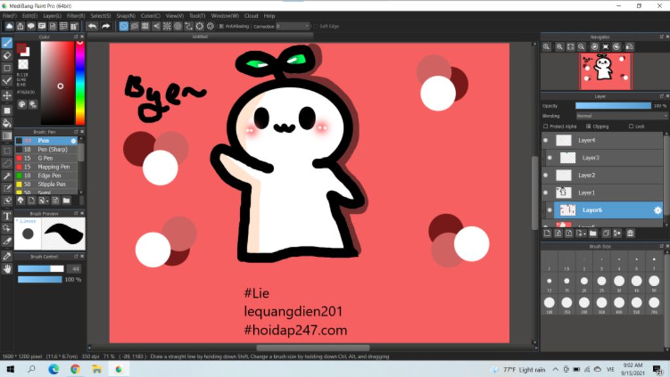The image size is (670, 377).
Task: Select the Lasso tool
Action: coord(7,163)
